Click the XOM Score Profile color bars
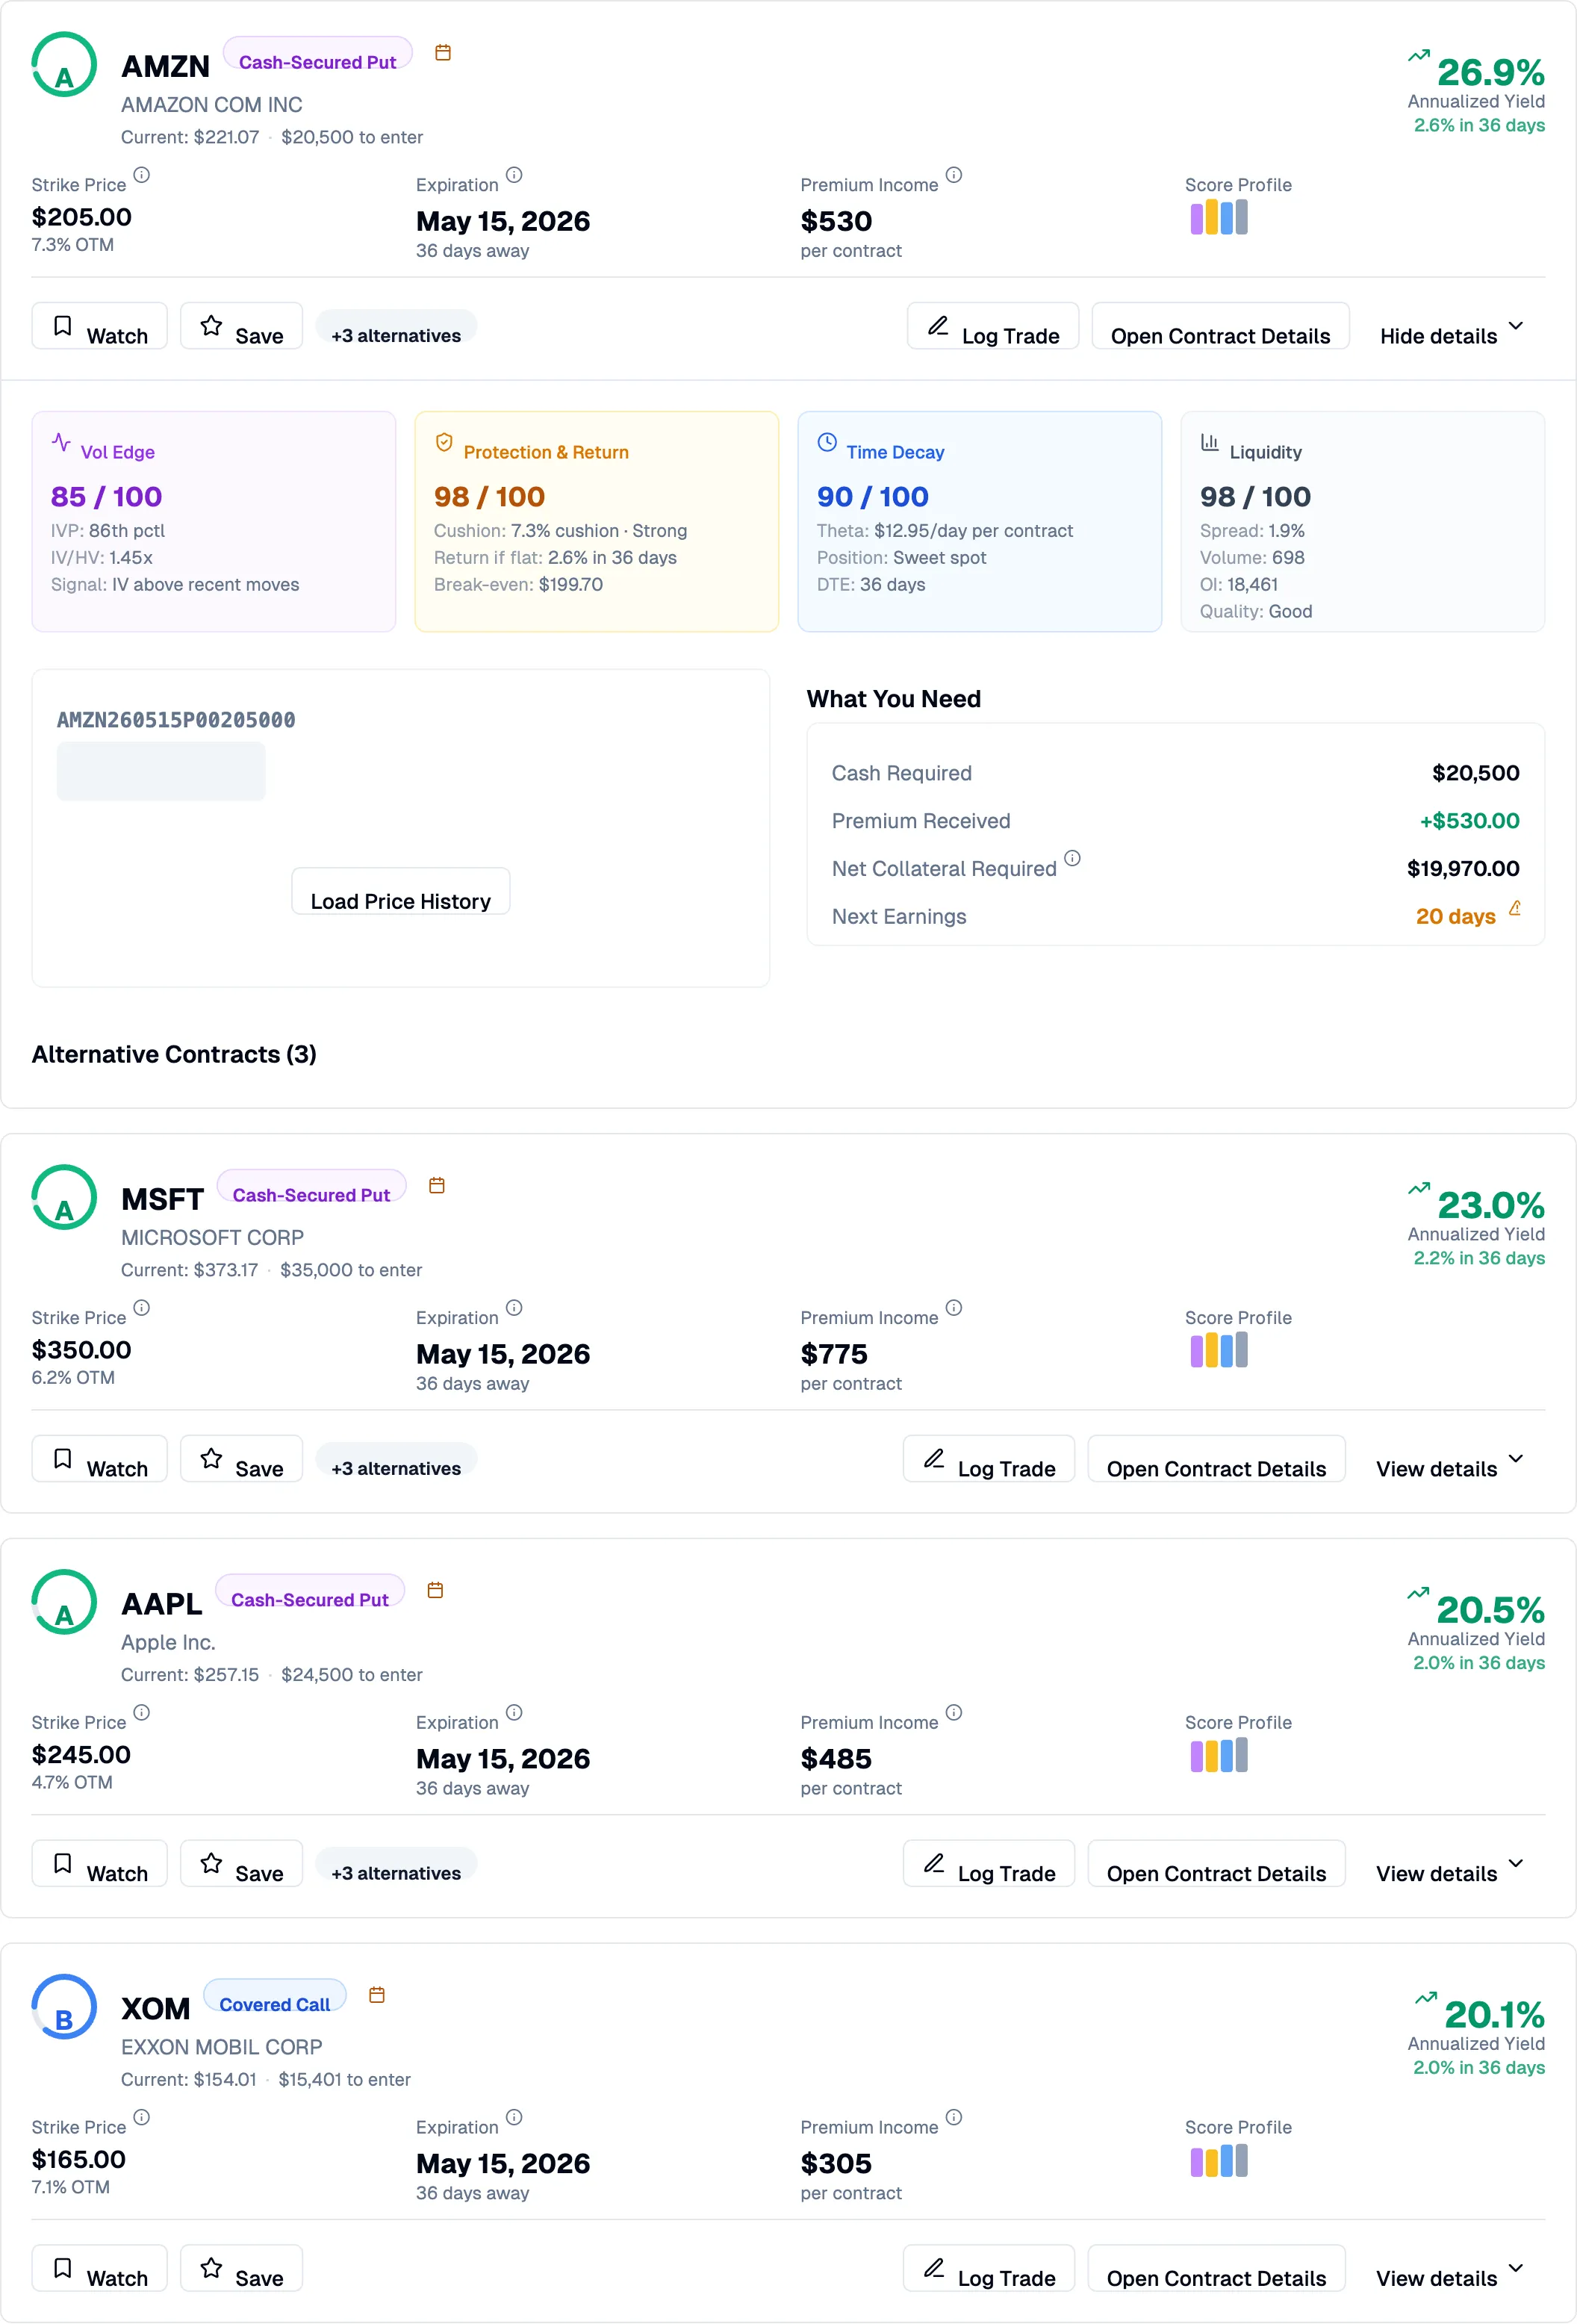 (1219, 2160)
